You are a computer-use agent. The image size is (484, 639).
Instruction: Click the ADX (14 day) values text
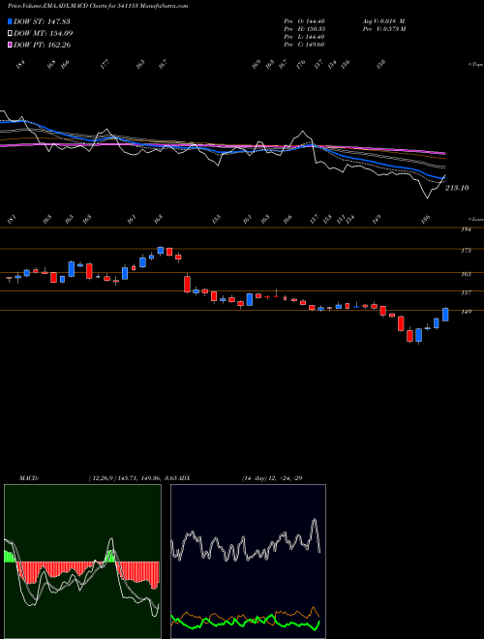click(x=271, y=477)
